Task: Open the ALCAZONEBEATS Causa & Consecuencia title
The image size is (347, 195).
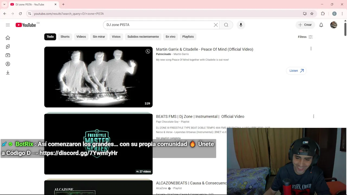Action: click(x=191, y=183)
